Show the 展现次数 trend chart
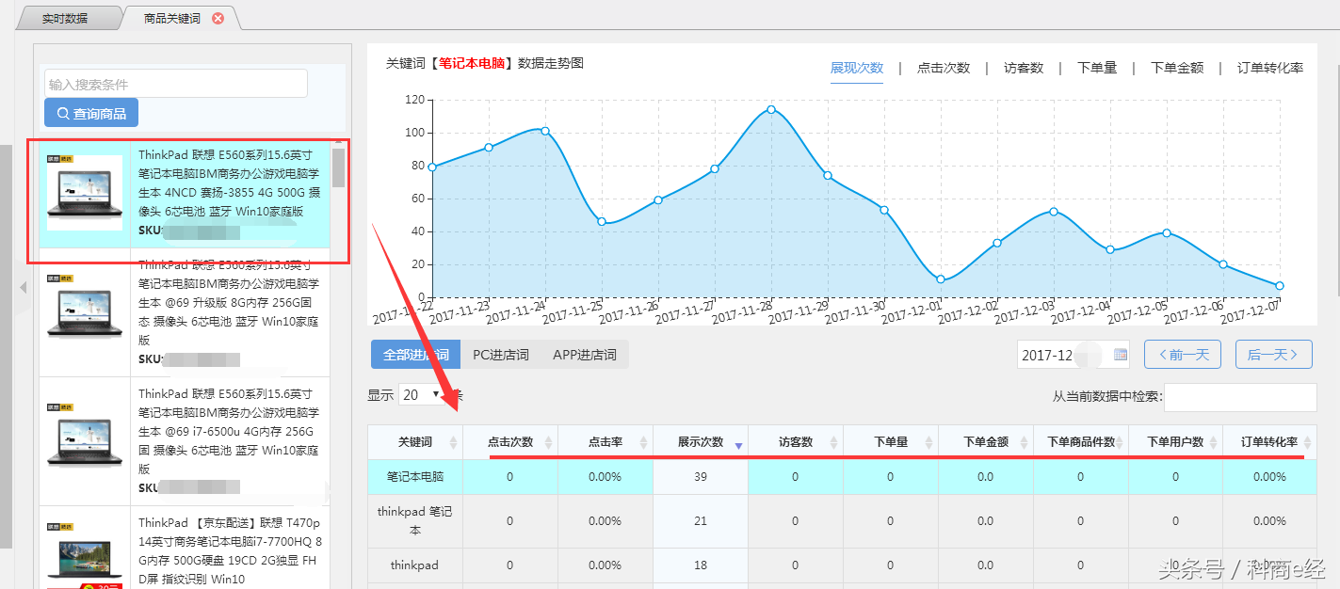 coord(857,68)
